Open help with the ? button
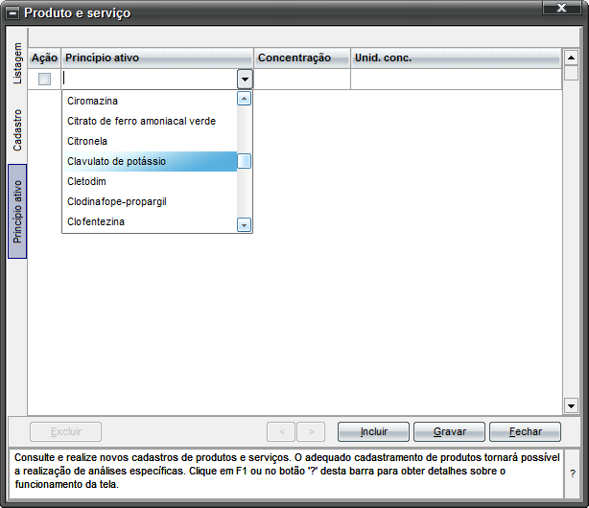Screen dimensions: 589x508 click(x=572, y=473)
